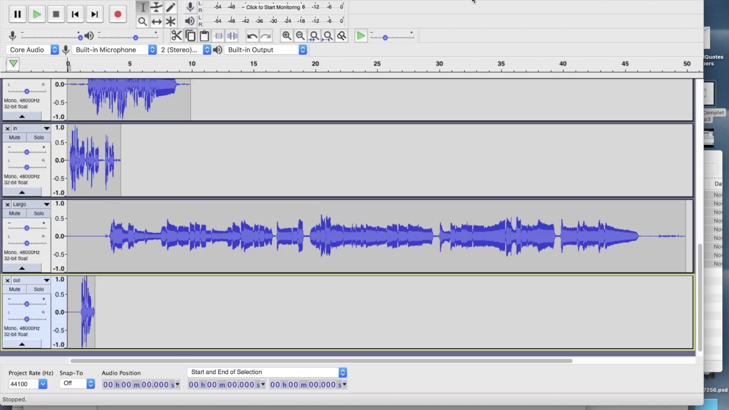This screenshot has width=729, height=410.
Task: Open the Core Audio host dropdown
Action: tap(32, 50)
